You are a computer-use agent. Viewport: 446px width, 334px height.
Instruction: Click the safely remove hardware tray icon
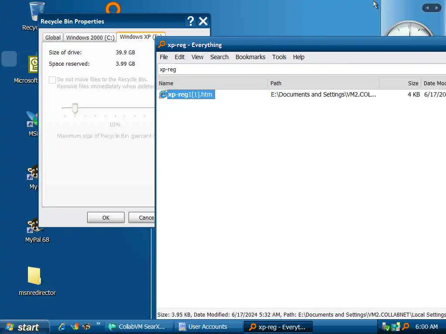[386, 327]
